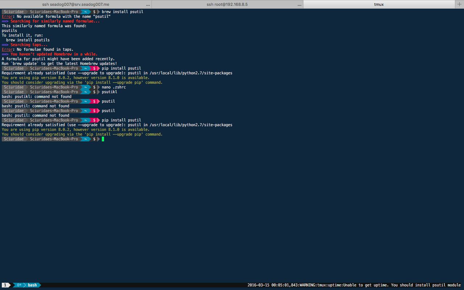Click the indented 'brew install psutils' suggestion
The height and width of the screenshot is (290, 464).
[x=28, y=40]
